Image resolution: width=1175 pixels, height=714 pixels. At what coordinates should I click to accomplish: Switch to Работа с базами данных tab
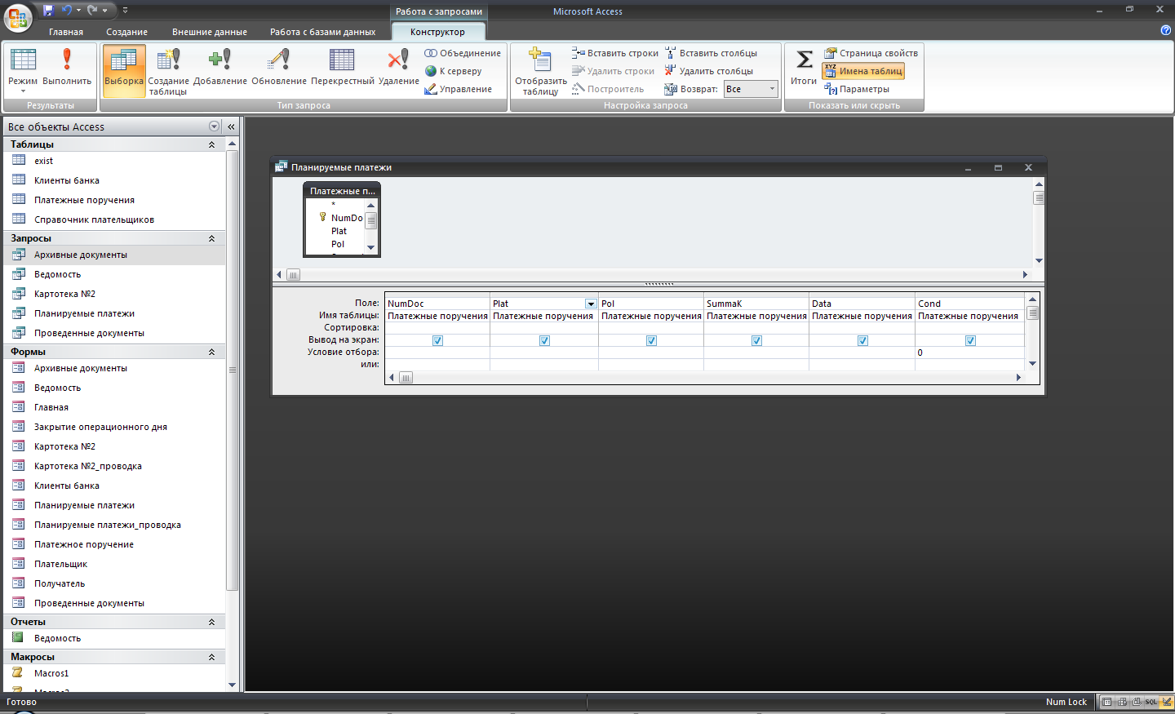point(323,32)
